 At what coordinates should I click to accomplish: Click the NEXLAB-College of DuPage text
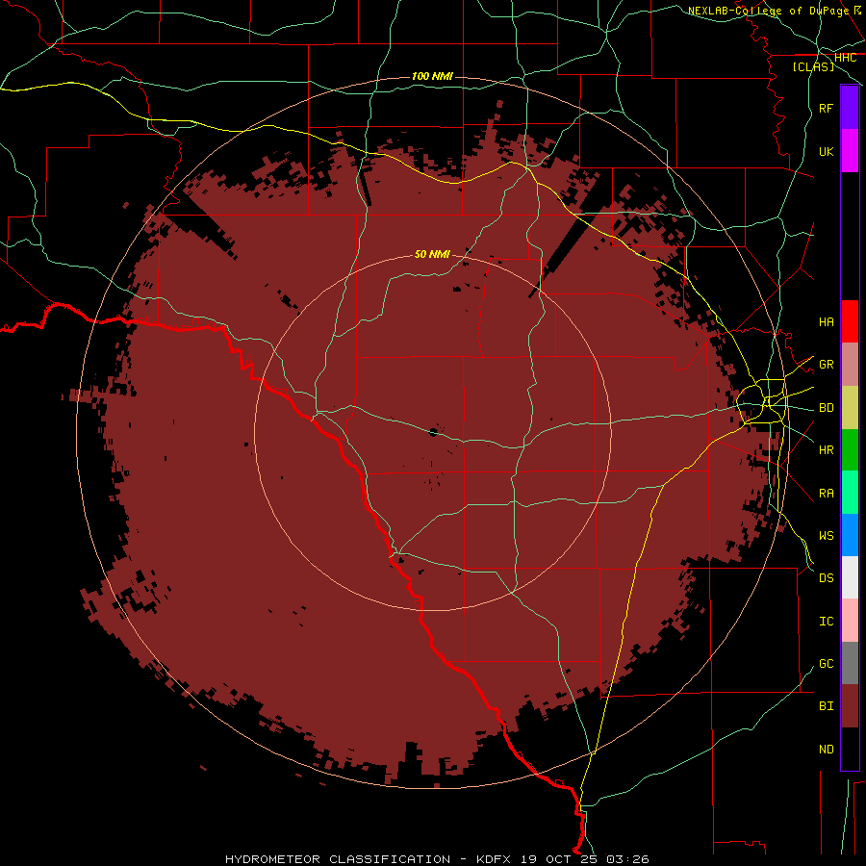[x=768, y=11]
